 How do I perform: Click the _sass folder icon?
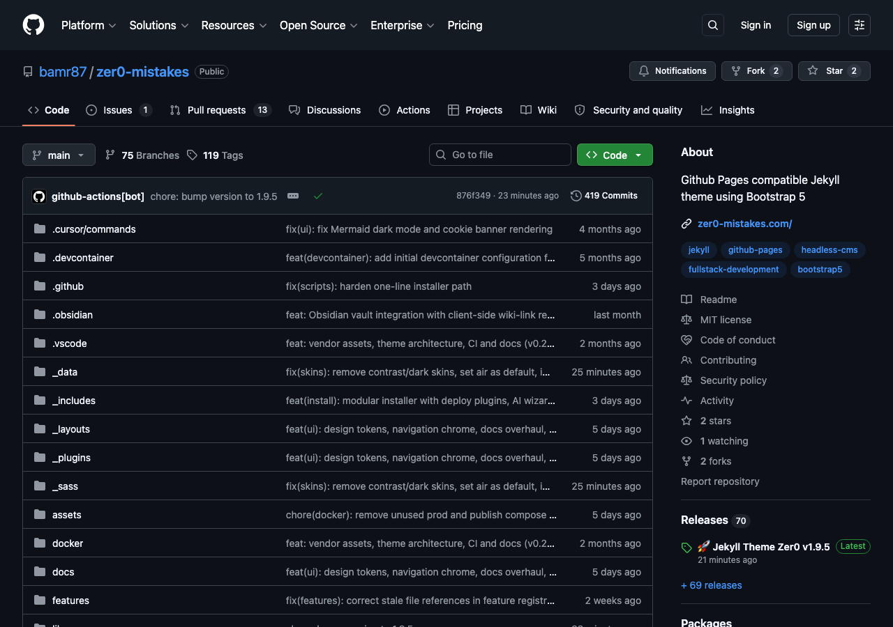point(40,486)
